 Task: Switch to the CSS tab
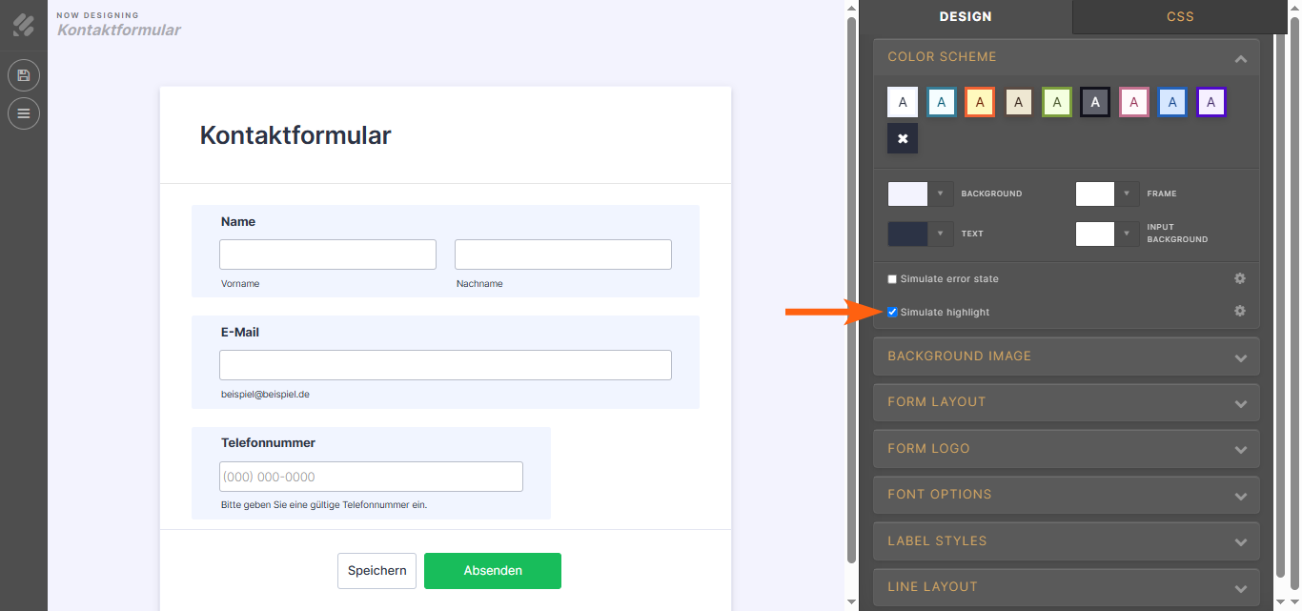(x=1180, y=16)
